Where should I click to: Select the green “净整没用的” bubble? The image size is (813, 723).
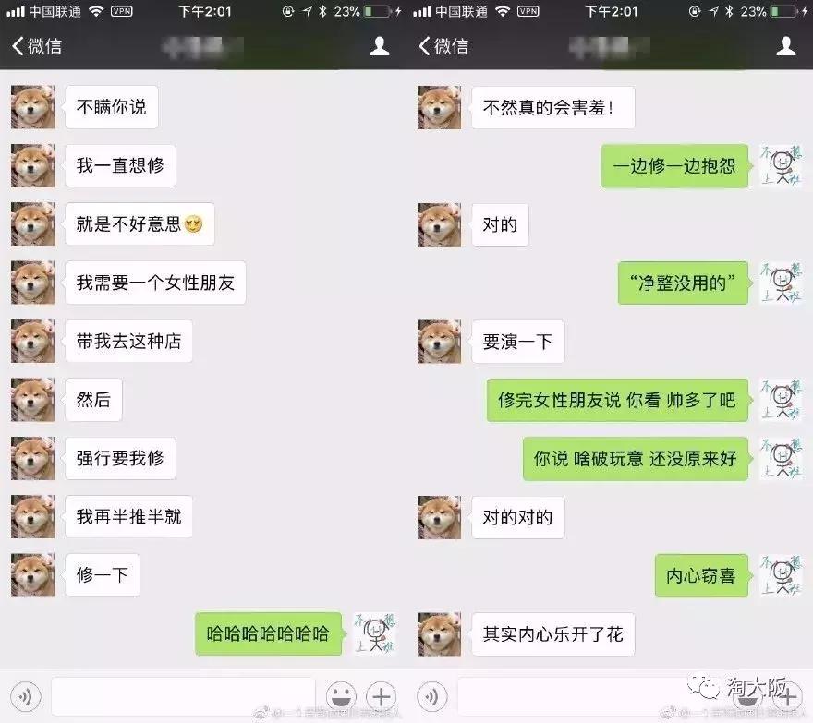click(x=683, y=283)
